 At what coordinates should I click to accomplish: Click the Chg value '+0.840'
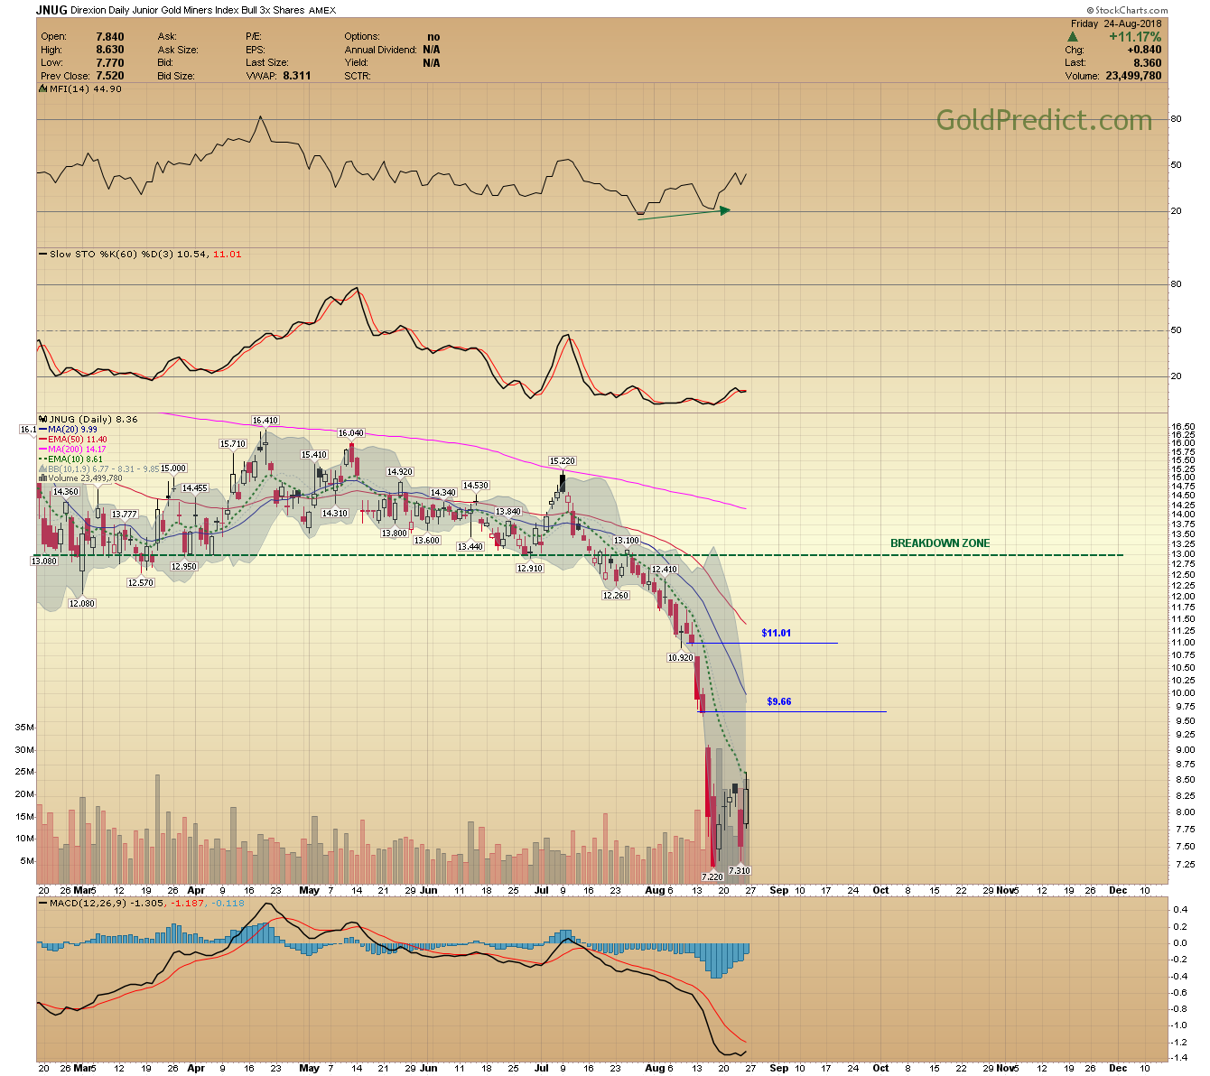click(1145, 51)
